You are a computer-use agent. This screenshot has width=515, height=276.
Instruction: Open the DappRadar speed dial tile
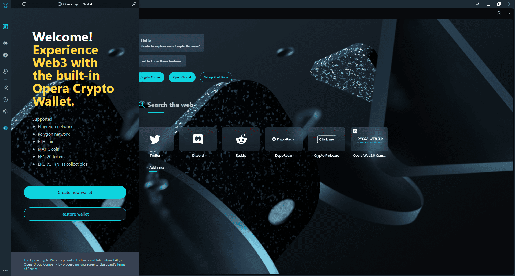coord(284,139)
